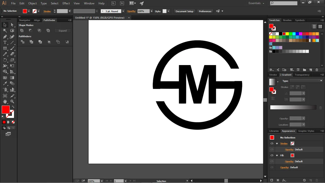This screenshot has width=325, height=183.
Task: Delete swatch with trash icon
Action: pos(317,70)
